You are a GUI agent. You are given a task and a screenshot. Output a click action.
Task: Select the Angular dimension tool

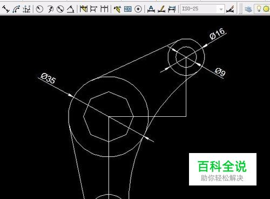coord(71,9)
